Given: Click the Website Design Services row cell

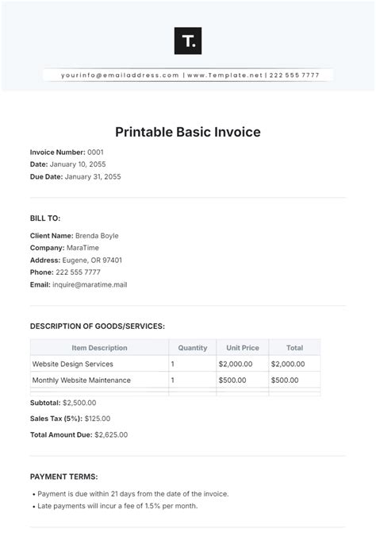Looking at the screenshot, I should tap(99, 364).
